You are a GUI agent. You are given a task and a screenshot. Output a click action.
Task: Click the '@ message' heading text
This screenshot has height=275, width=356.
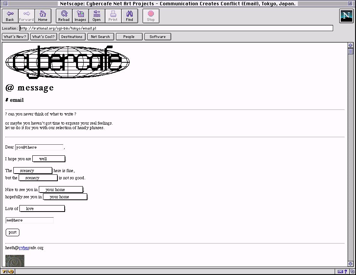30,87
